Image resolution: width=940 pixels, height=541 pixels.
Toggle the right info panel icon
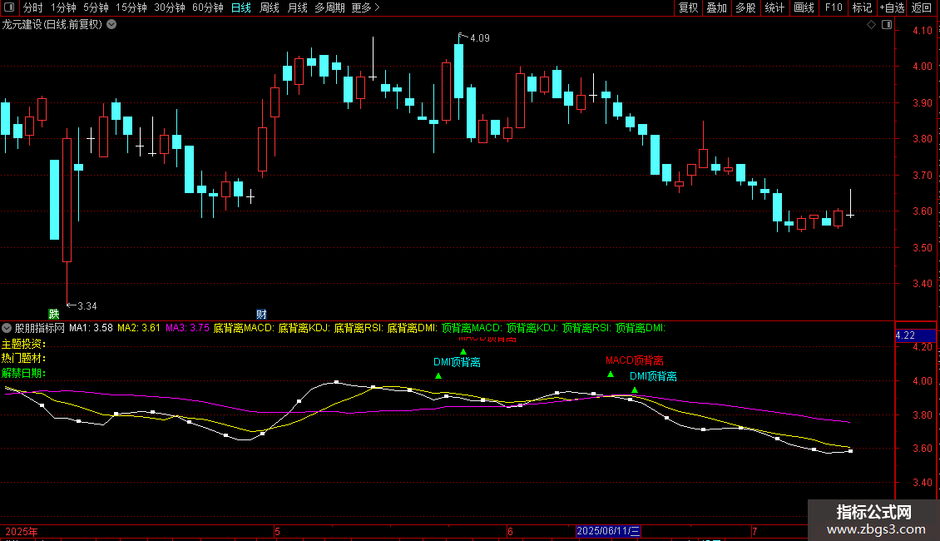(887, 25)
